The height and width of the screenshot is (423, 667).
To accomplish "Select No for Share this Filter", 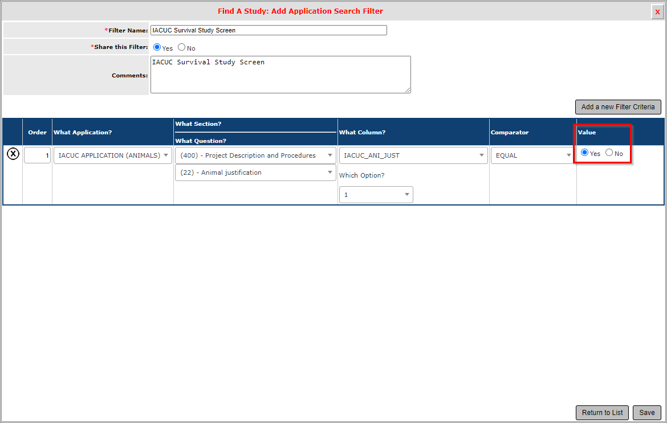I will point(182,47).
